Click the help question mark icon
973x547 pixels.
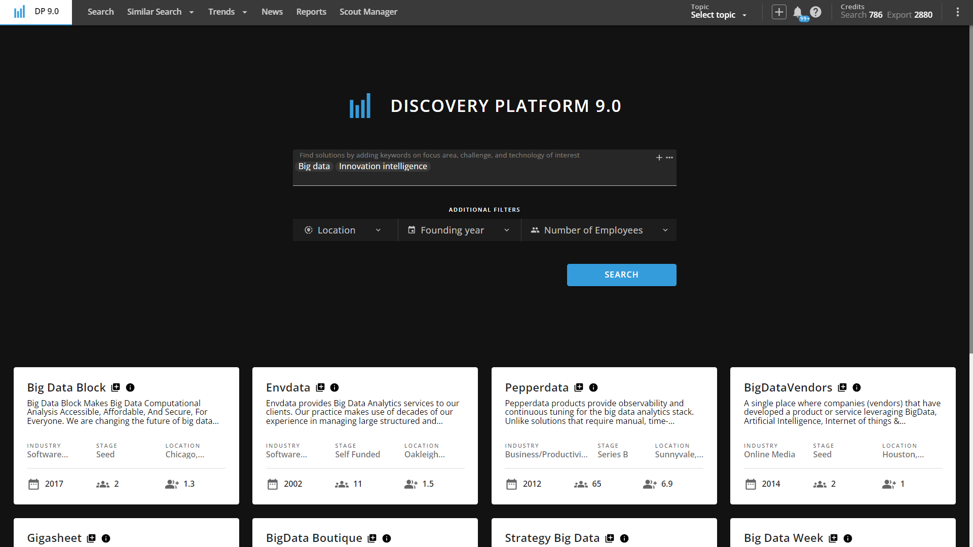(815, 12)
